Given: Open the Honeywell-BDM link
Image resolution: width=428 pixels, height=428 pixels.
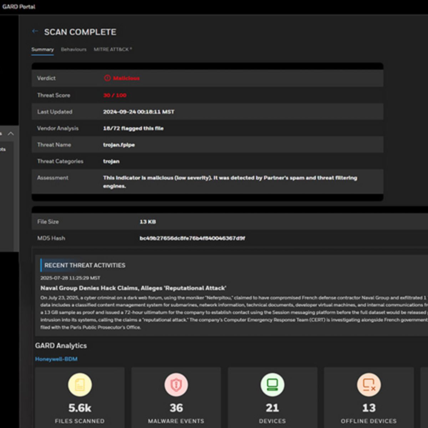Looking at the screenshot, I should (x=56, y=359).
